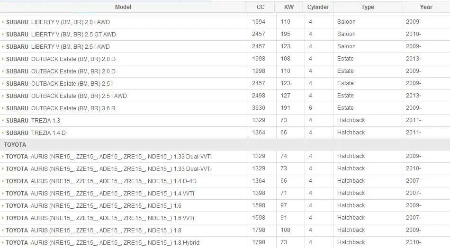Click the Cylinder column header
Viewport: 450px width, 248px height.
[x=318, y=7]
